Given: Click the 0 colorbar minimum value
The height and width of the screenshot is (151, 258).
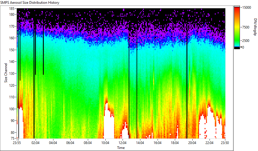Looking at the screenshot, I should pos(243,47).
